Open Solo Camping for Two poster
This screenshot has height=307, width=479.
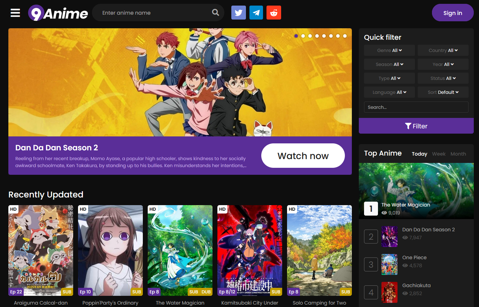319,250
